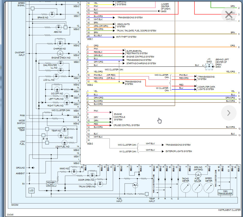This screenshot has height=217, width=243.
Task: Click the PWM label
Action: coord(22,115)
